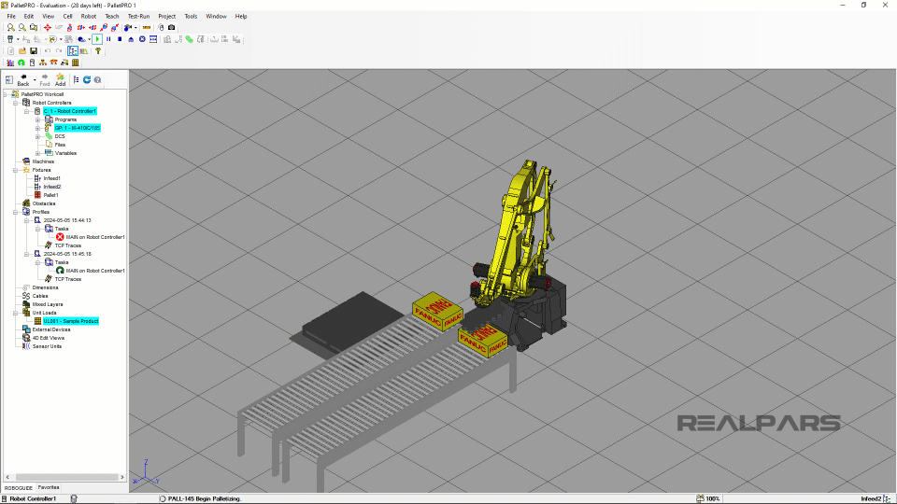Collapse the PalletPRO Workcell root node
Viewport: 897px width, 504px height.
pyautogui.click(x=6, y=94)
